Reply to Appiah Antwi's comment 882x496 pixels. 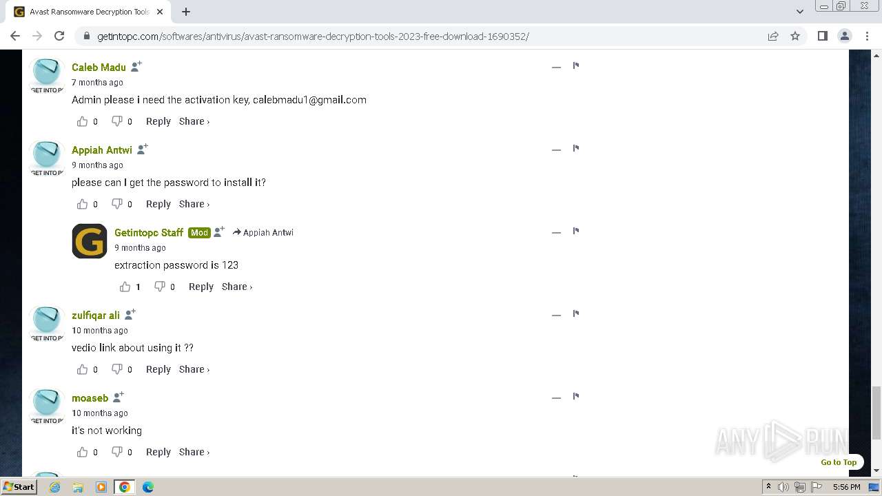point(158,204)
